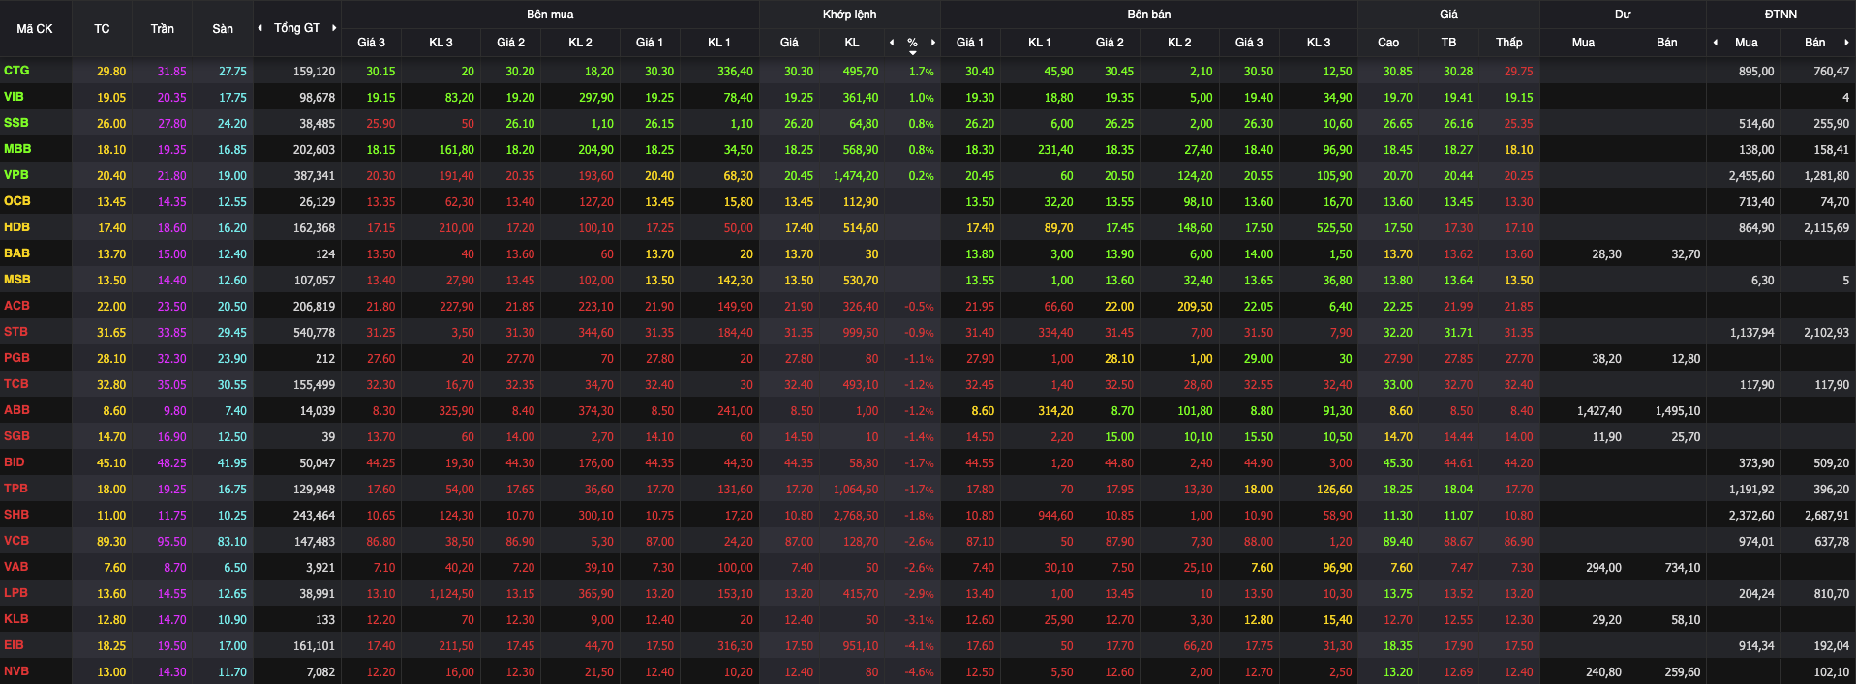Click the right arrow beside Tổng GT header
The image size is (1856, 684).
(x=334, y=28)
